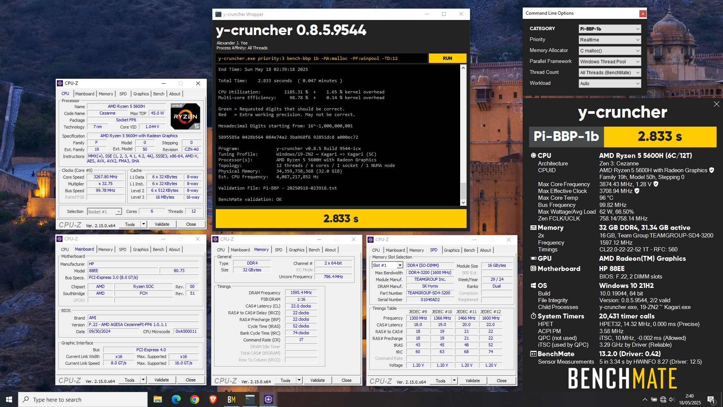Click verified shield next to Max Core Frequency
Image resolution: width=723 pixels, height=407 pixels.
(x=656, y=184)
